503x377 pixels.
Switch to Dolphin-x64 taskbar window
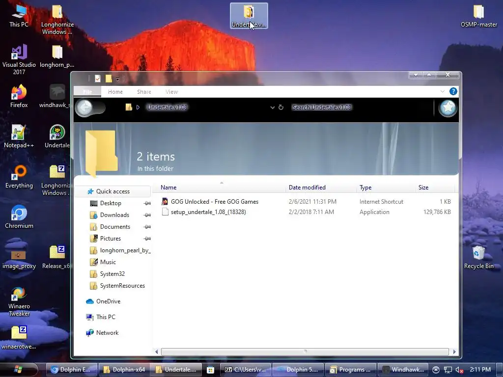(124, 370)
